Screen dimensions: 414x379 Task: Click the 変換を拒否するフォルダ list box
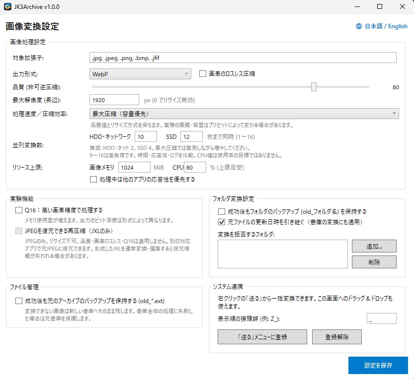(x=282, y=254)
